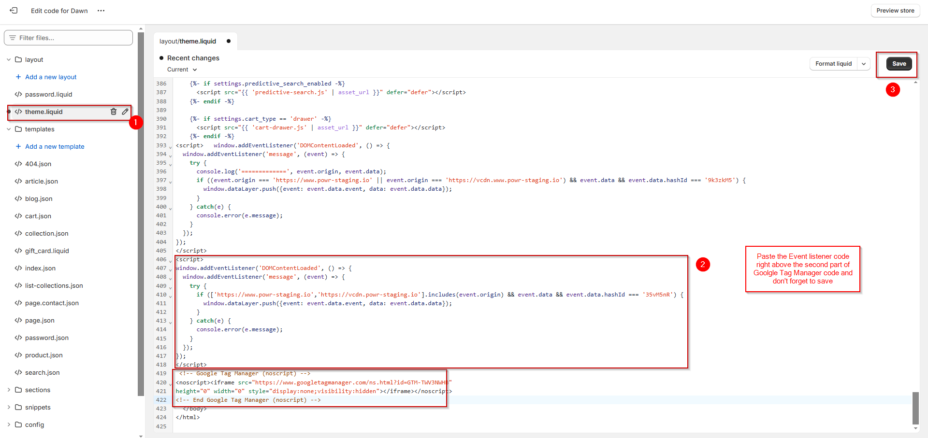Open the blog.json template file
This screenshot has width=928, height=438.
click(x=39, y=198)
